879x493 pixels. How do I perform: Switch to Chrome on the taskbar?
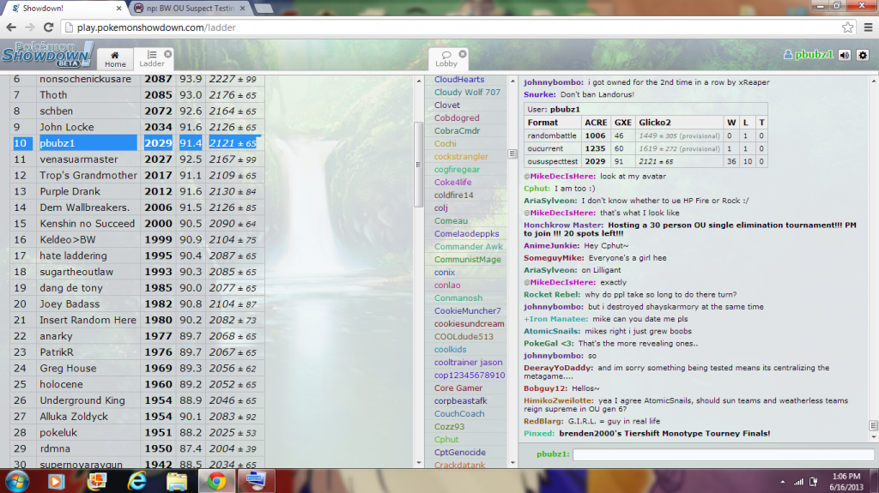click(x=216, y=481)
